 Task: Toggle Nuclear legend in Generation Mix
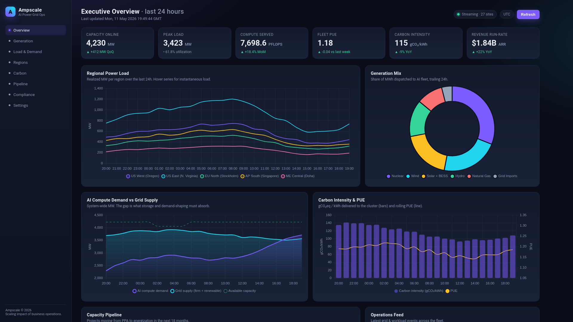click(389, 176)
